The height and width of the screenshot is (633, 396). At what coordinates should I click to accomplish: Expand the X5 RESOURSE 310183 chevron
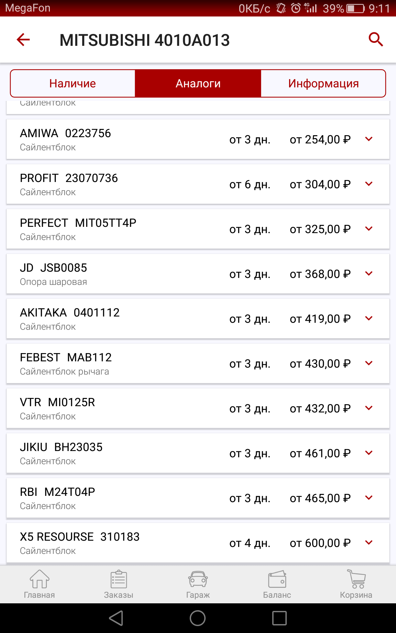(x=369, y=543)
